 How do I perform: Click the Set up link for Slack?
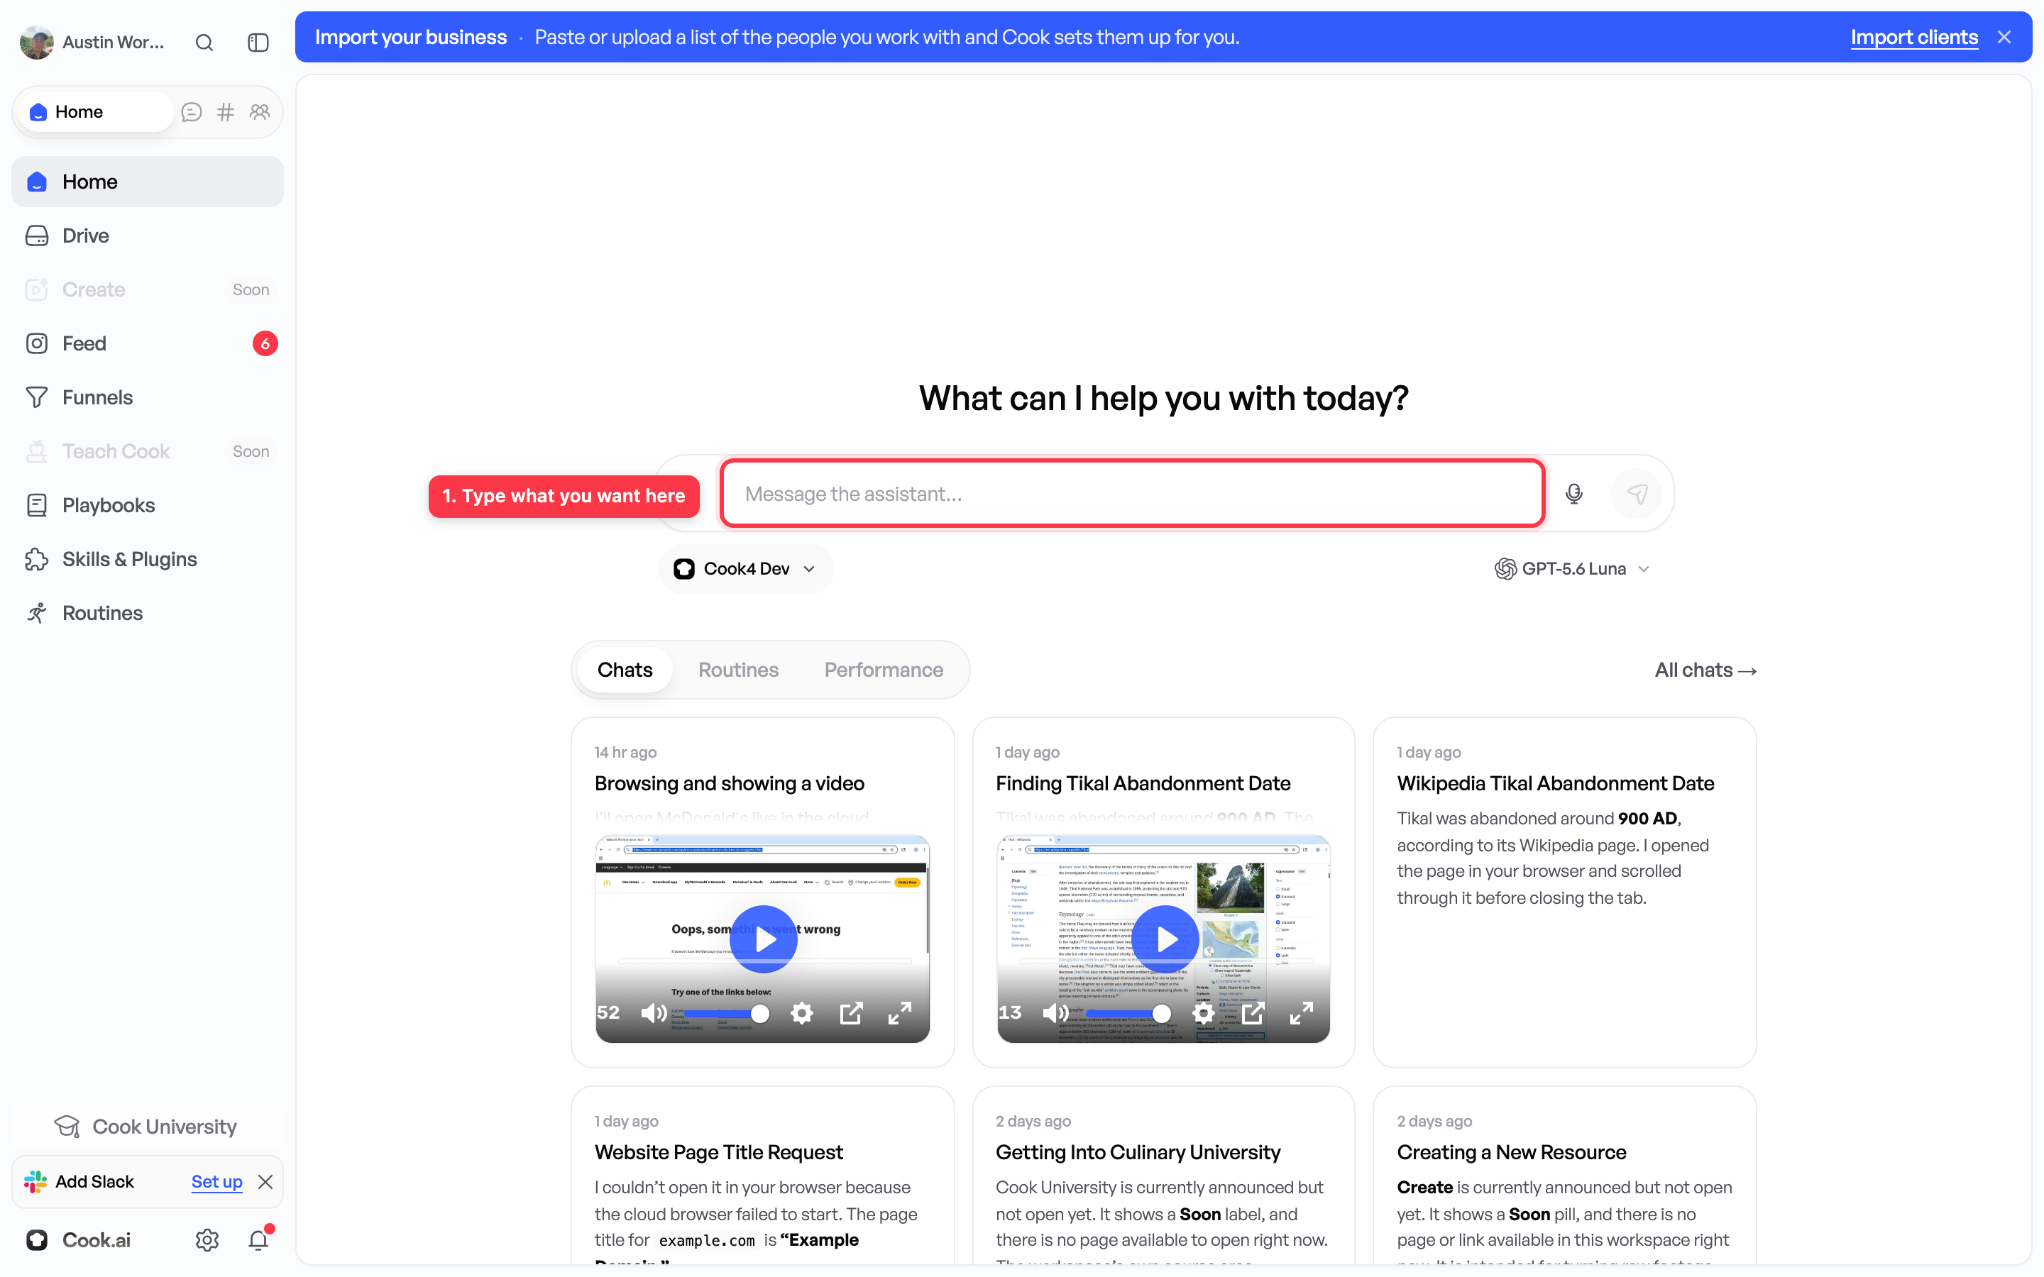217,1181
